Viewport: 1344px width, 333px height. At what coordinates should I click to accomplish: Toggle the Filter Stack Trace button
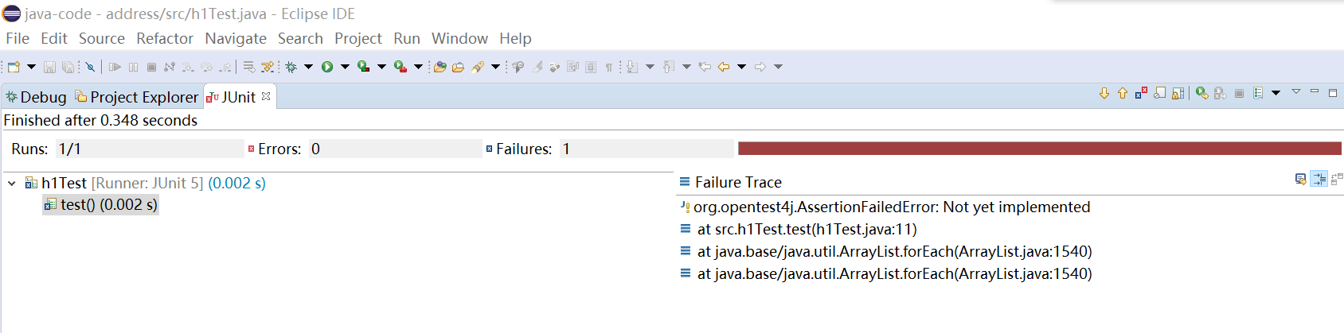1319,180
